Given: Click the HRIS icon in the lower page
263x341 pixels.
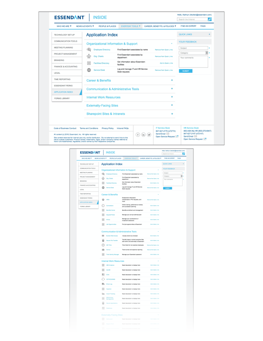Looking at the screenshot, I should [x=103, y=200].
